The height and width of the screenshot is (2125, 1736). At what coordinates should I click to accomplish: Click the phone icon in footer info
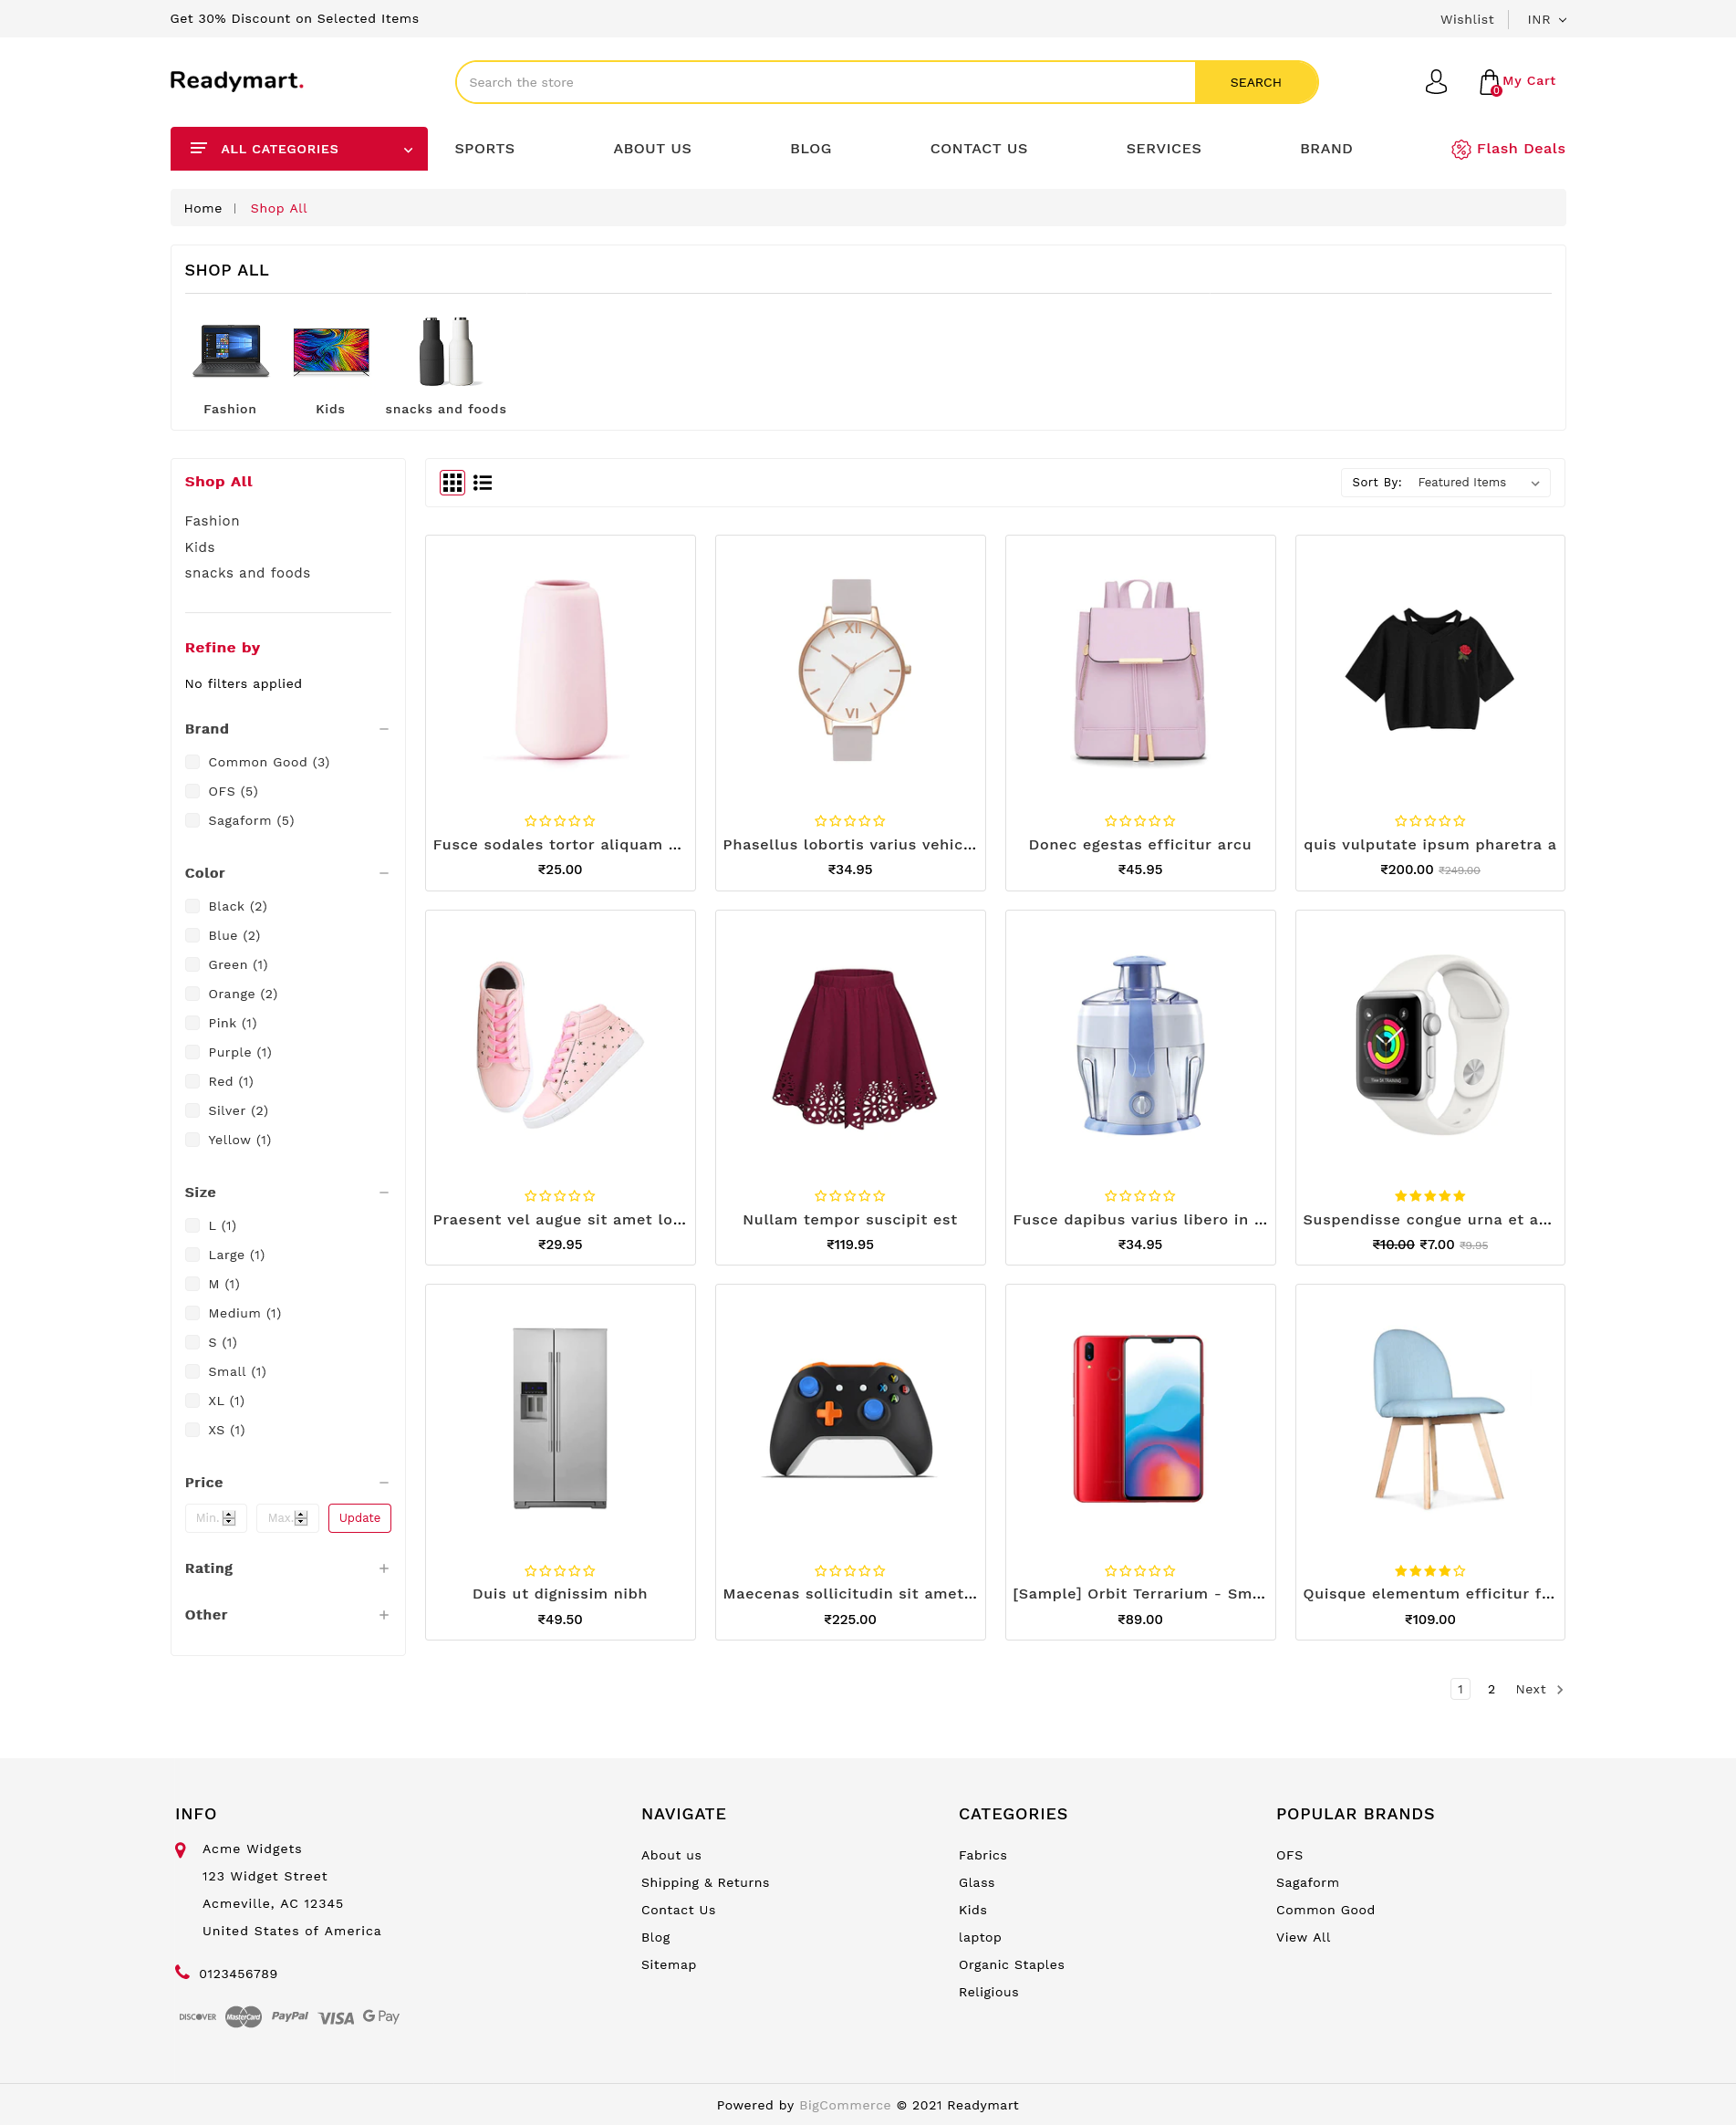(182, 1972)
